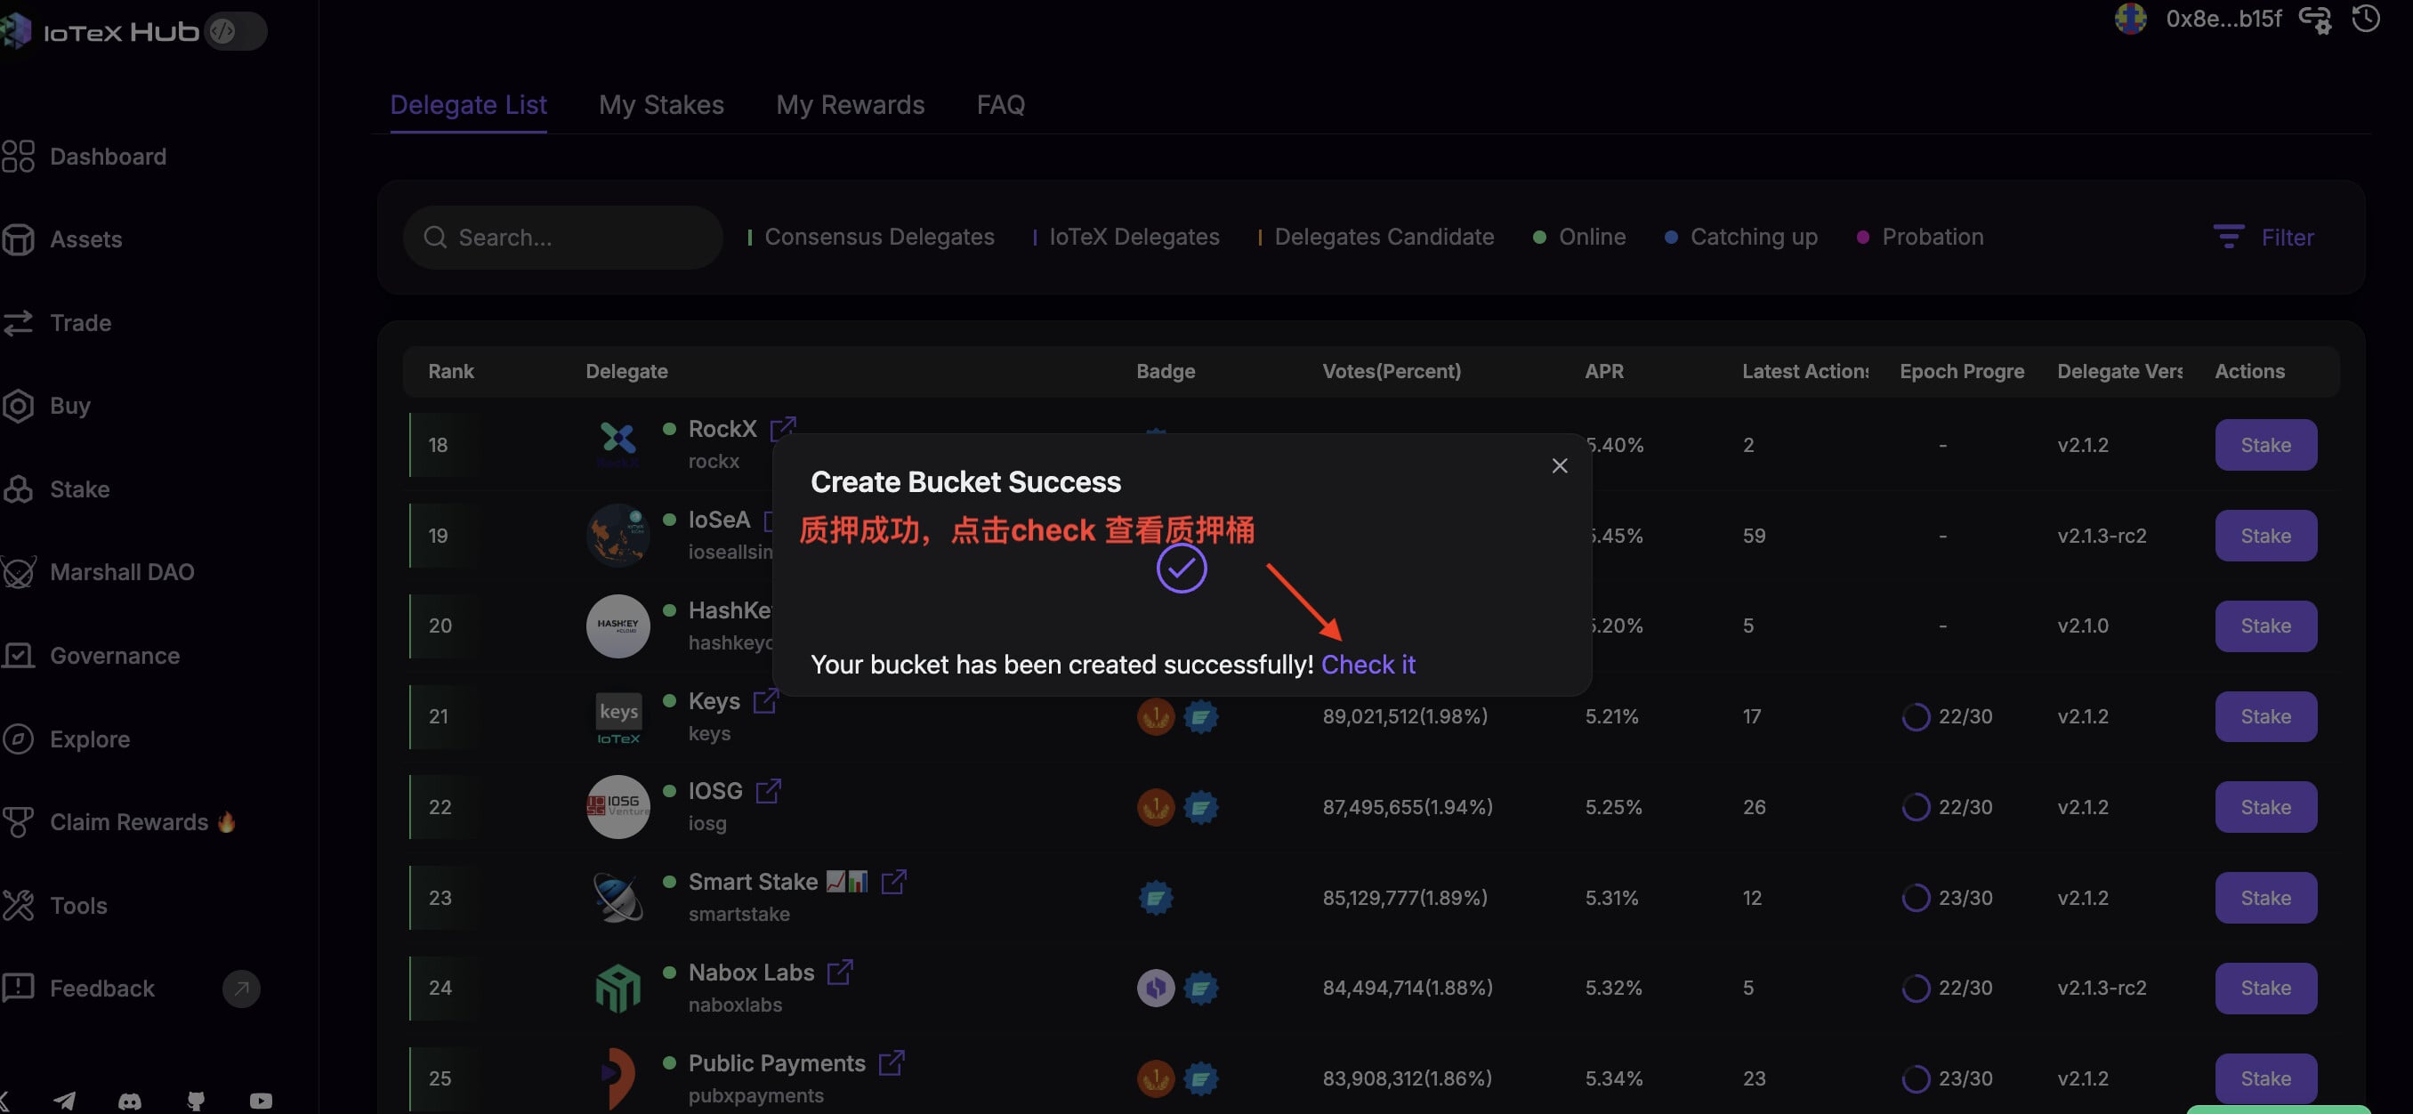Click the delegate Search field
Viewport: 2413px width, 1114px height.
click(x=563, y=238)
